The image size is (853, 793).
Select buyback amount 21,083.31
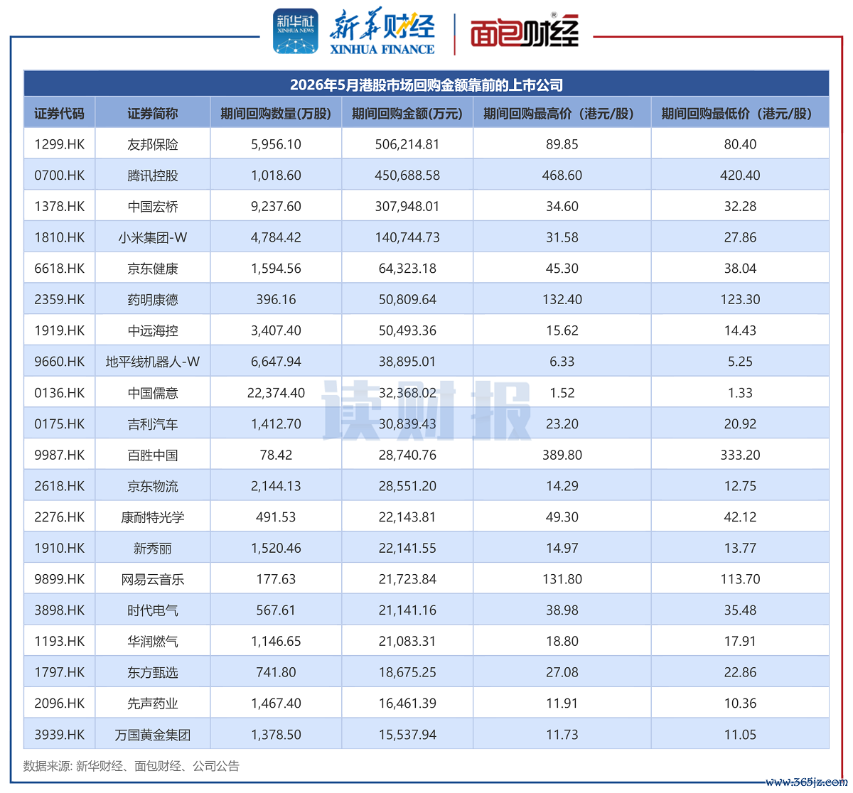[x=407, y=642]
